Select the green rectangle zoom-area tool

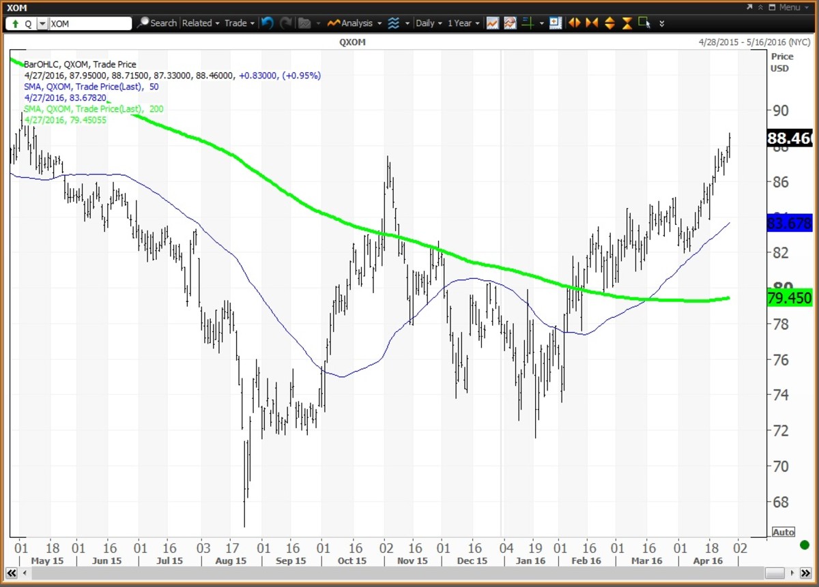pyautogui.click(x=644, y=23)
